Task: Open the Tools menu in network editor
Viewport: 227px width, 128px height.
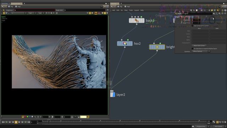Action: pos(131,10)
